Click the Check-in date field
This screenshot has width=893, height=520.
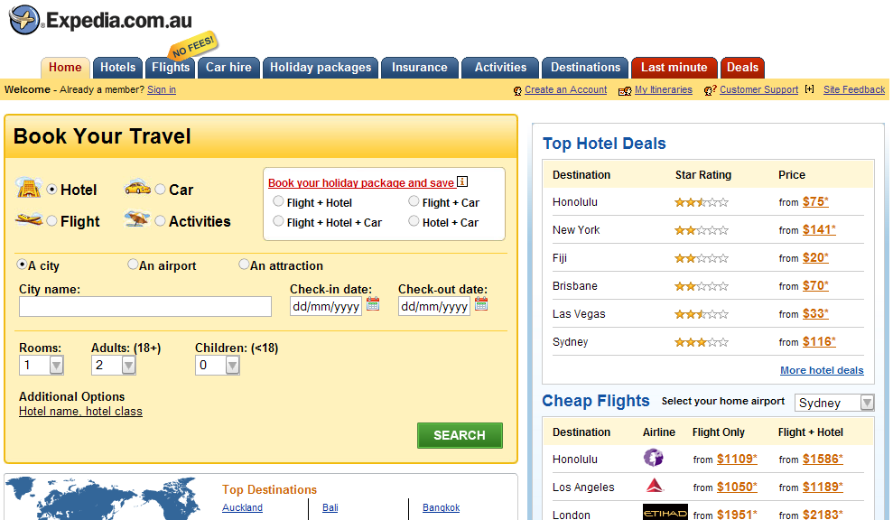[x=326, y=306]
